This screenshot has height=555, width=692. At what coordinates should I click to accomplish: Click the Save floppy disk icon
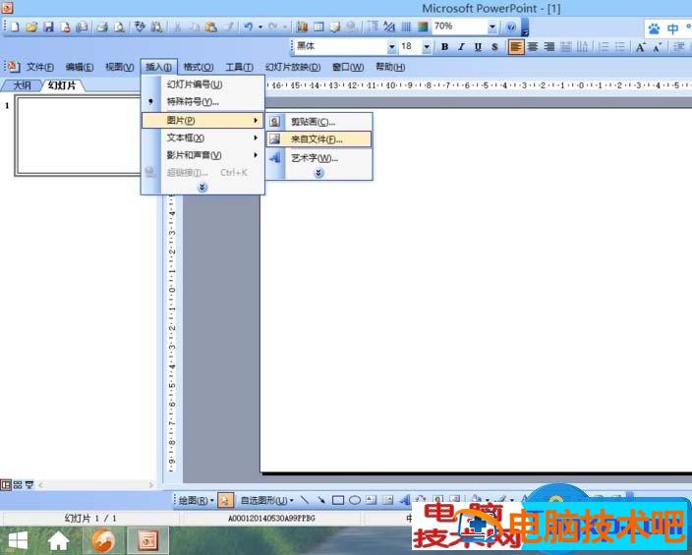[x=48, y=27]
